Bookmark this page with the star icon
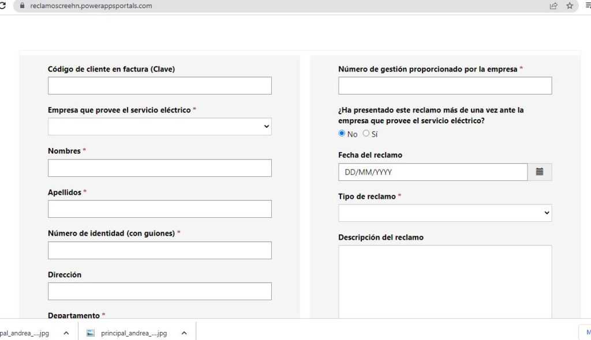 coord(570,6)
